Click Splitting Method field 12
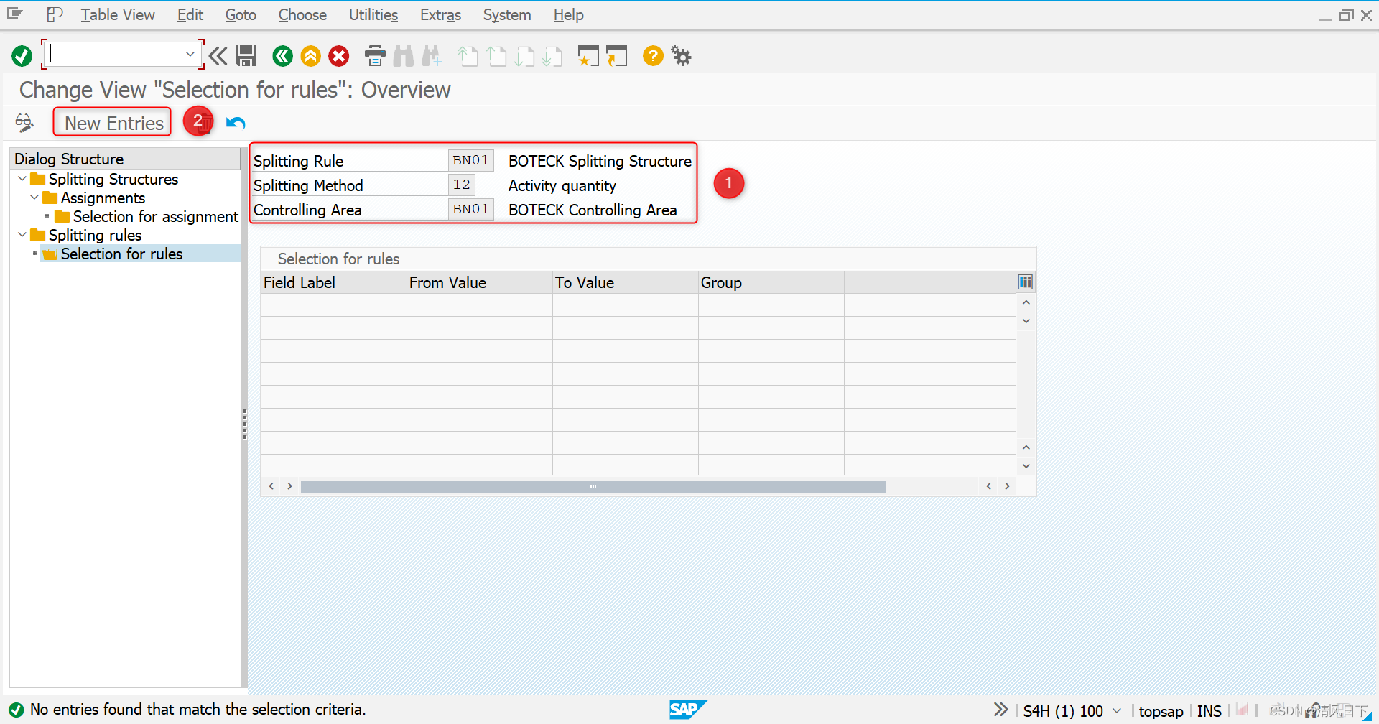The height and width of the screenshot is (724, 1379). tap(462, 185)
